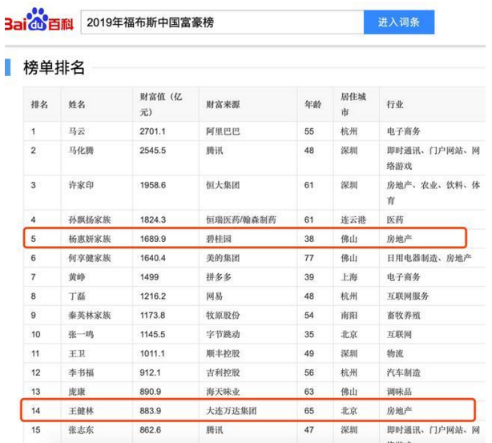The image size is (492, 443).
Task: Click the 姓名 column header
Action: tap(77, 104)
